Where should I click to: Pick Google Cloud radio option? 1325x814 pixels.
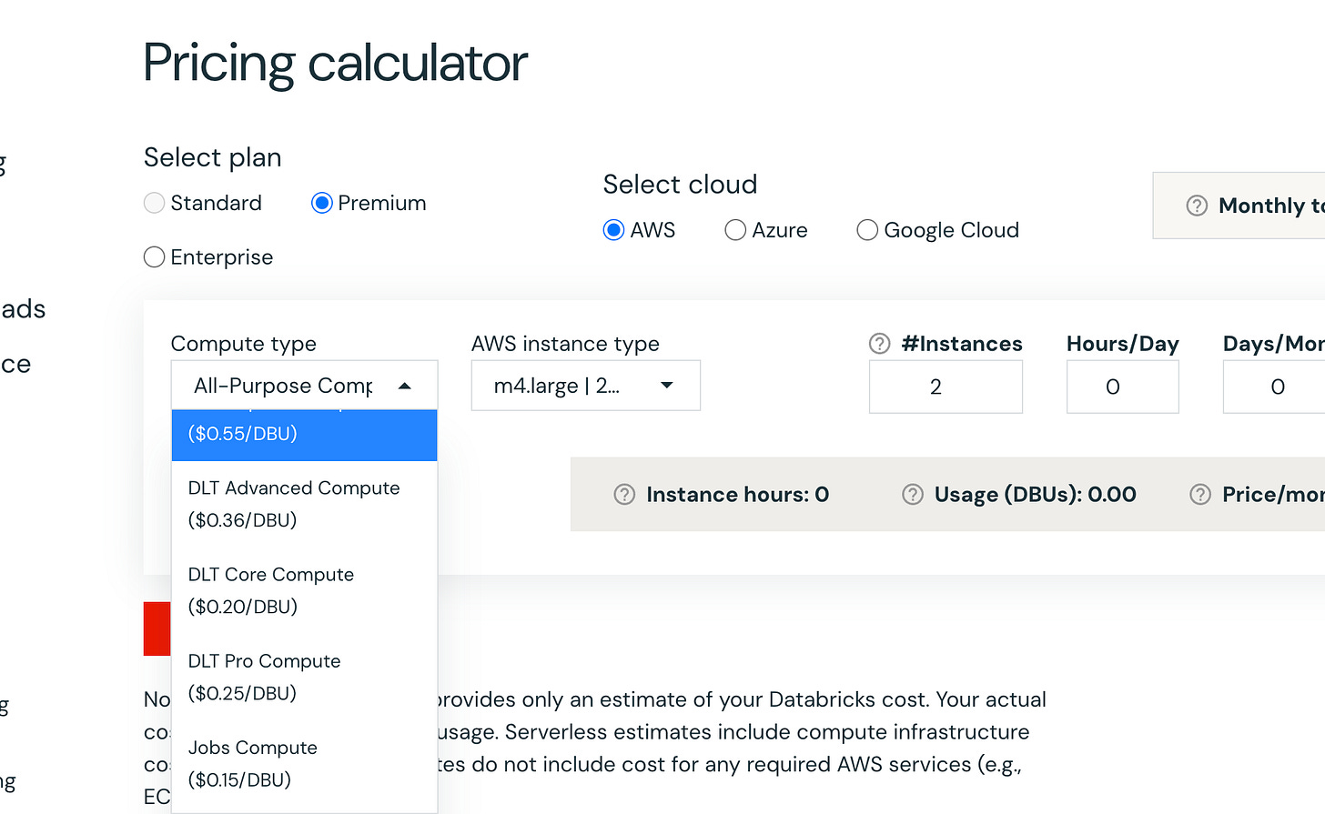point(867,230)
